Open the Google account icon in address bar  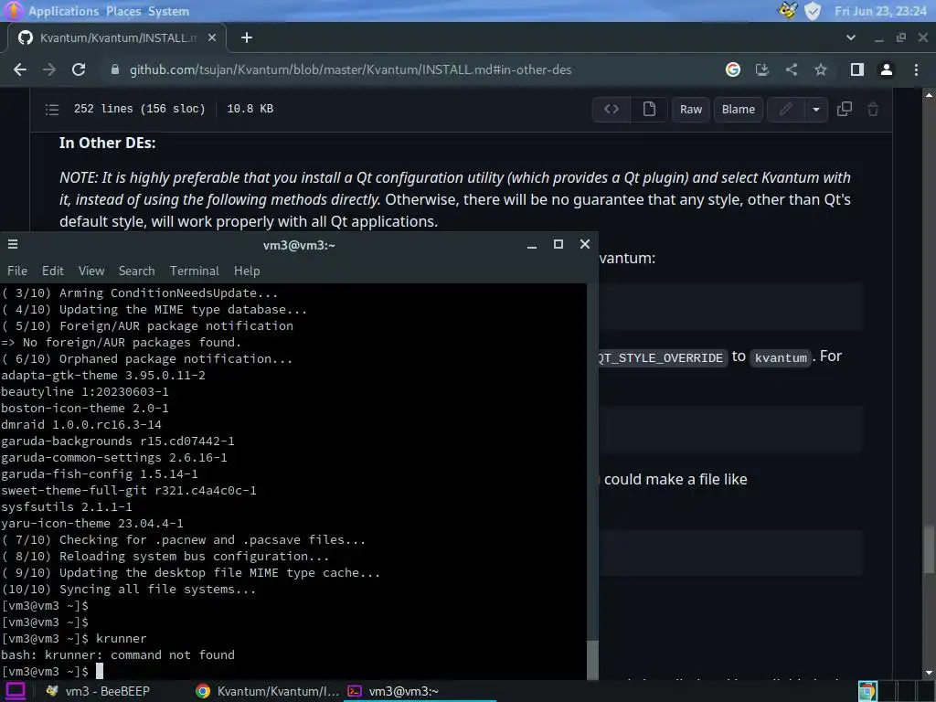pos(733,69)
